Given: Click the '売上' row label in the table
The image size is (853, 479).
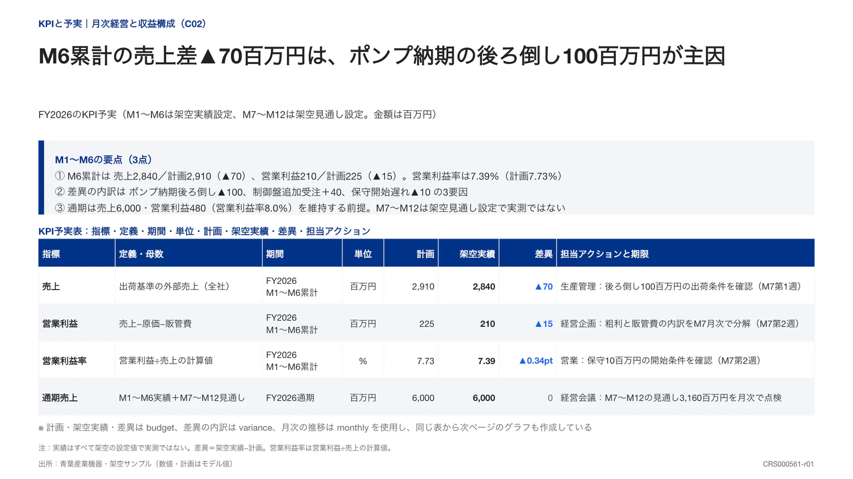Looking at the screenshot, I should point(51,286).
